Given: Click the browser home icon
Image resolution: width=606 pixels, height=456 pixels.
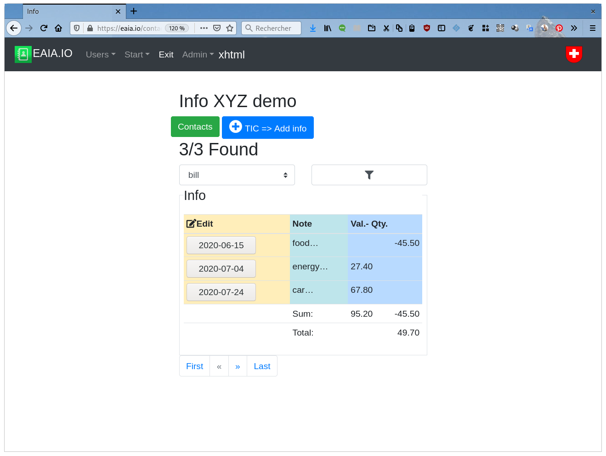Looking at the screenshot, I should click(x=58, y=28).
